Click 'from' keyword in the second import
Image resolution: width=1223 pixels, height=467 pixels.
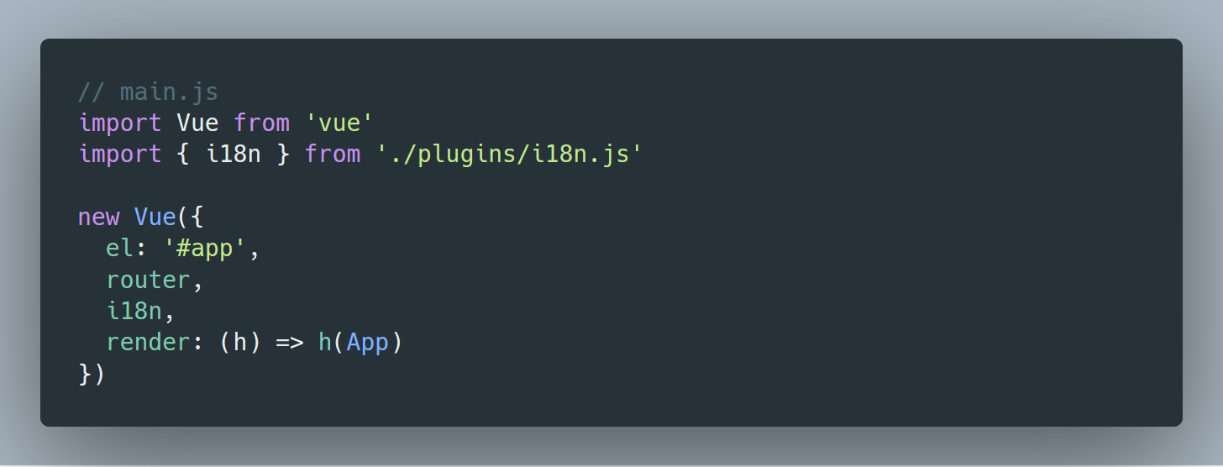pos(333,155)
